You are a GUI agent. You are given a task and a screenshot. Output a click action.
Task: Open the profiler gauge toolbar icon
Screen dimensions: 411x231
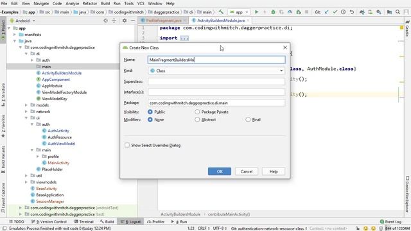[x=290, y=12]
